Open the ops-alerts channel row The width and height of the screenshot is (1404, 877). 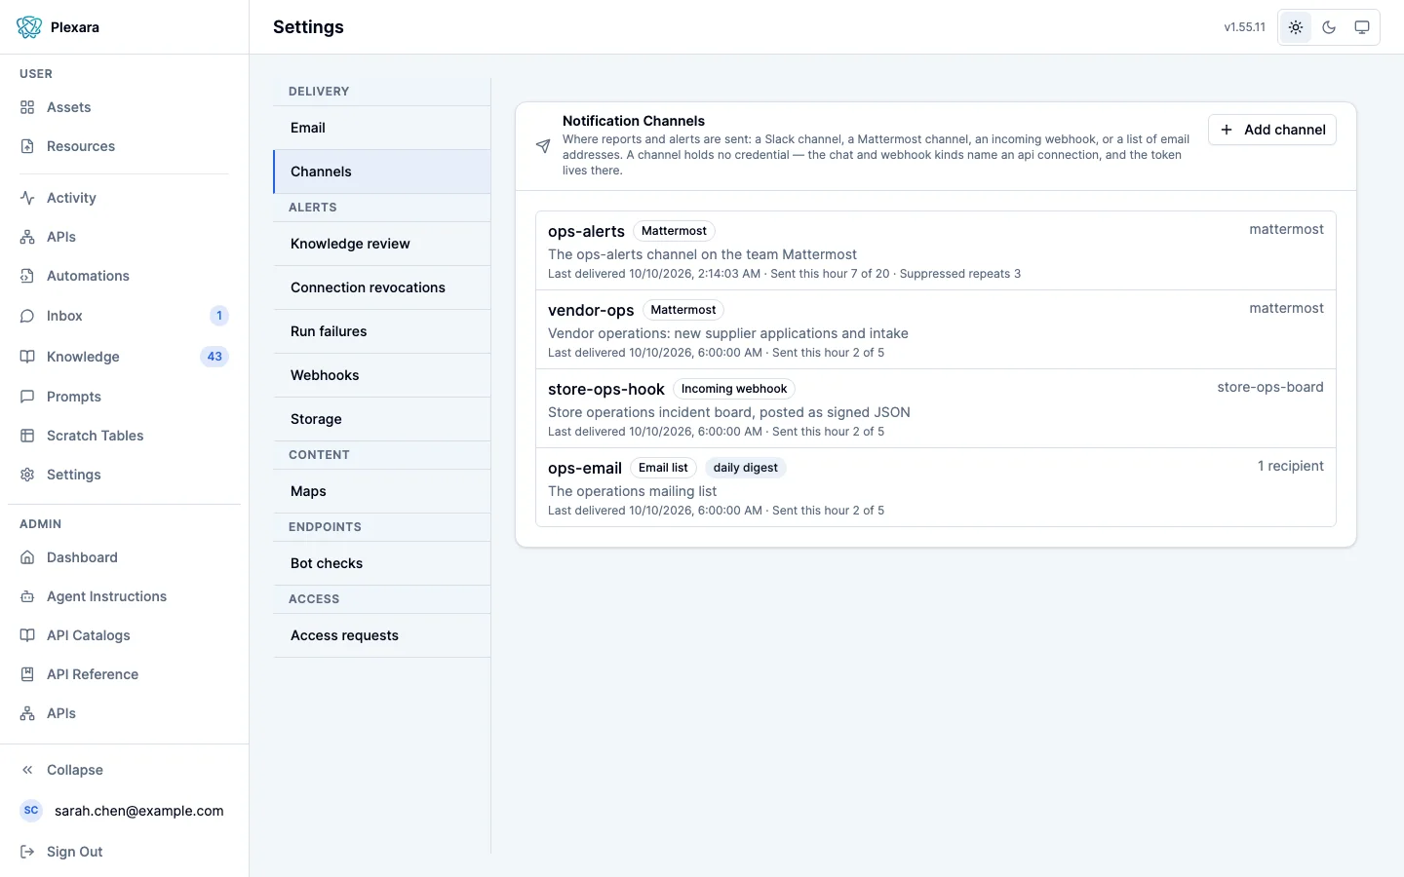[x=936, y=250]
